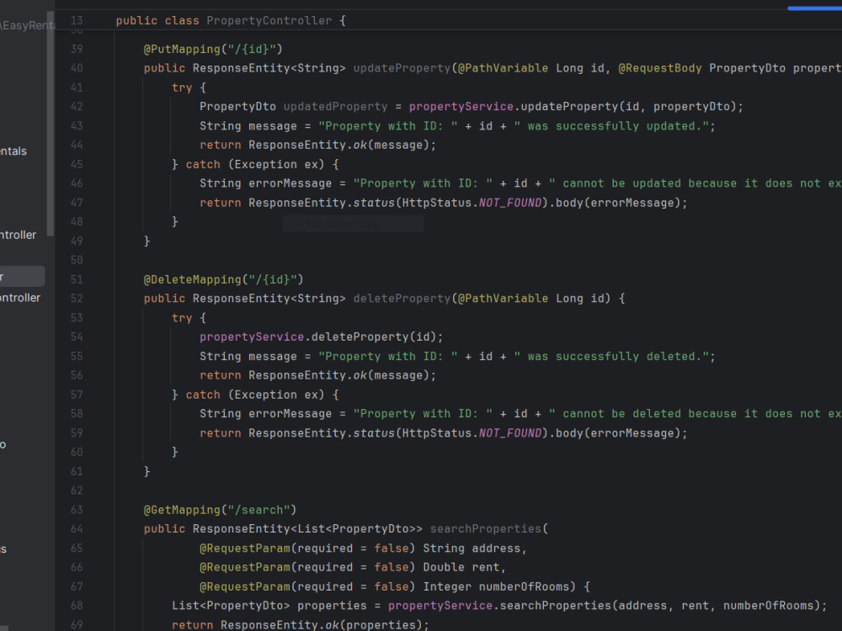
Task: Click the address parameter on line 65
Action: [496, 549]
